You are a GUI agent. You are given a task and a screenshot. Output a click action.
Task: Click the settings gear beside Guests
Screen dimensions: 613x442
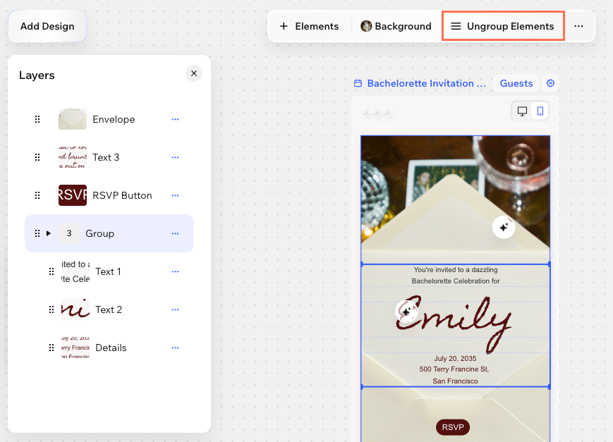550,83
